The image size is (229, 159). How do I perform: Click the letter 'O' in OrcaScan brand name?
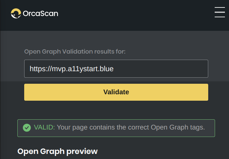(26, 14)
